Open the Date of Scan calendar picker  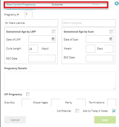(111, 39)
